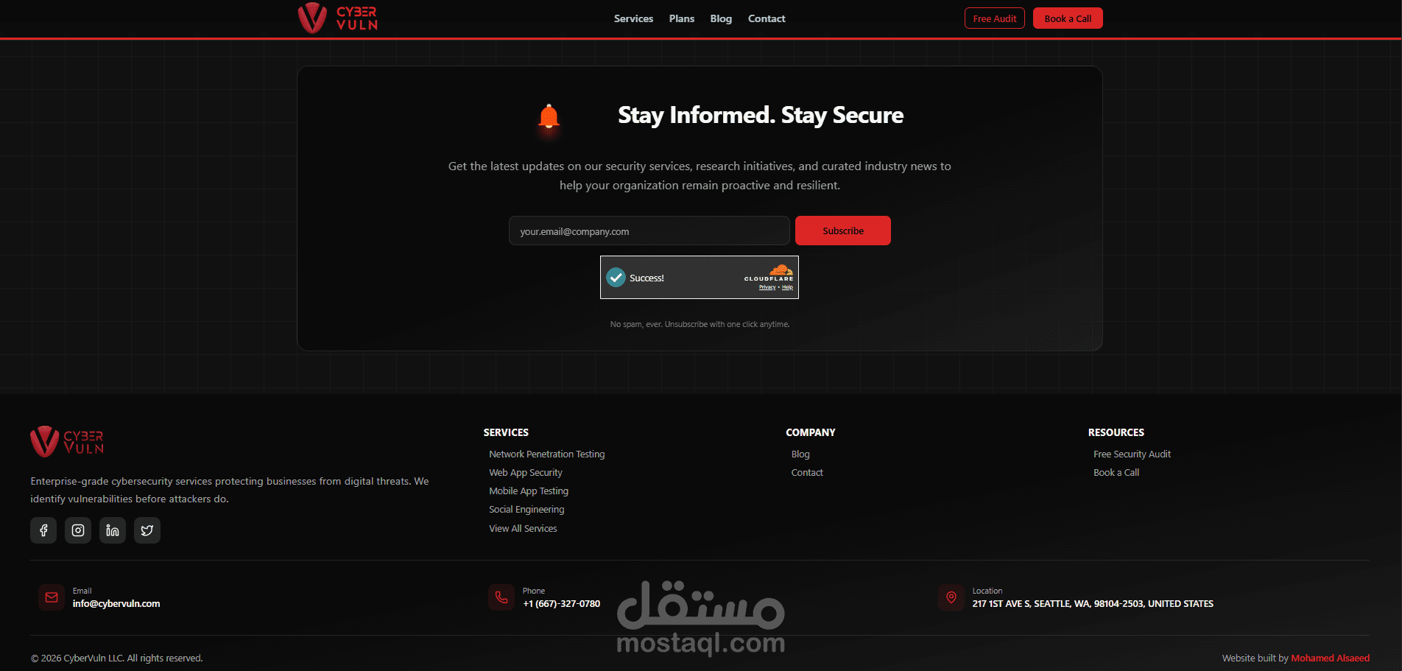This screenshot has width=1402, height=671.
Task: Click the location pin icon
Action: pyautogui.click(x=951, y=597)
